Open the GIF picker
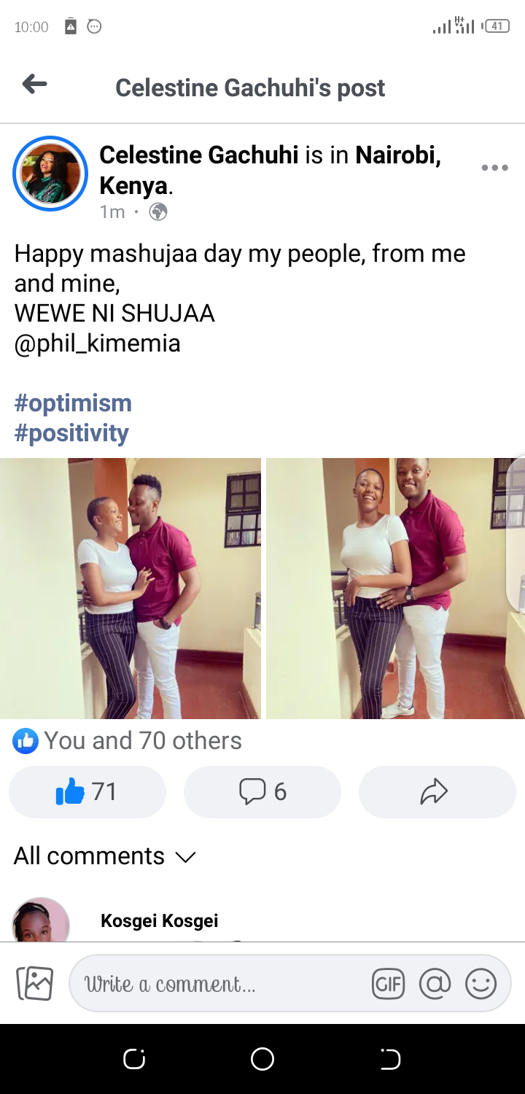The width and height of the screenshot is (525, 1094). coord(388,984)
